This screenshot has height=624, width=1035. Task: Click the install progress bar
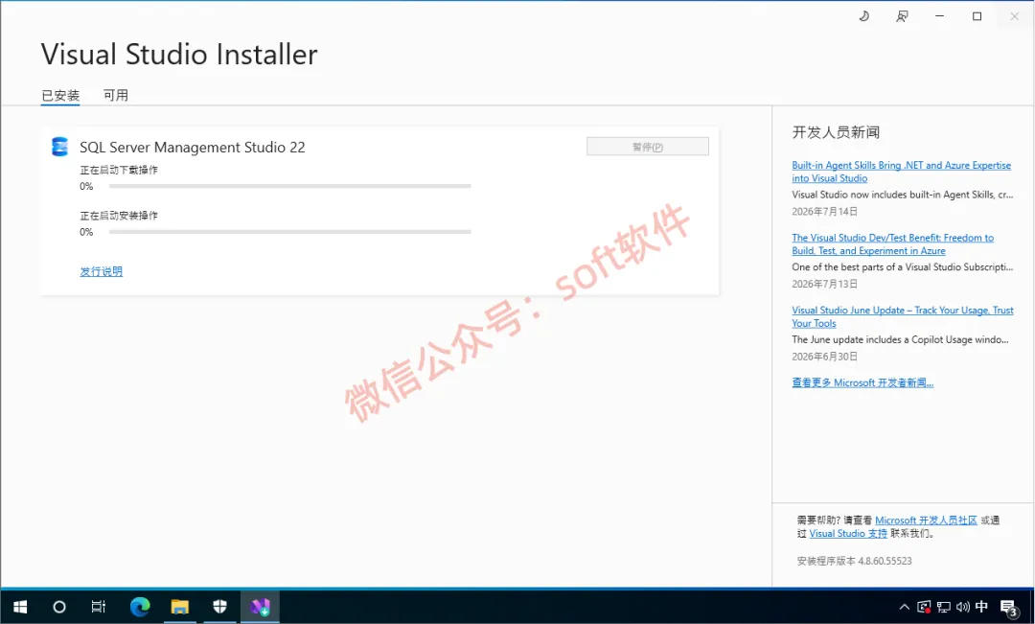point(289,232)
